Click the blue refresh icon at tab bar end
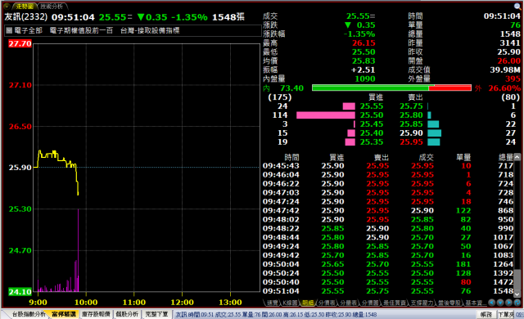Image resolution: width=524 pixels, height=319 pixels. coord(517,303)
